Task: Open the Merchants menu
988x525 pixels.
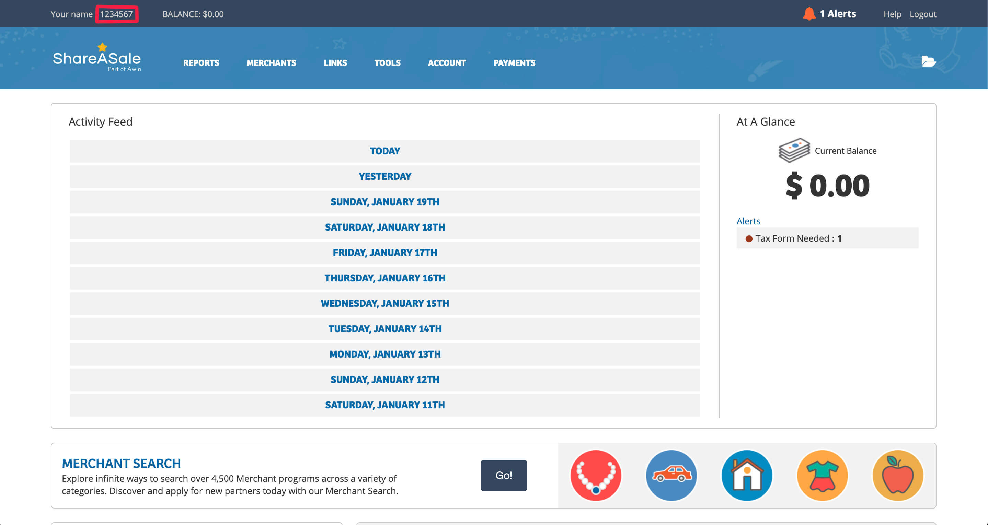Action: coord(271,63)
